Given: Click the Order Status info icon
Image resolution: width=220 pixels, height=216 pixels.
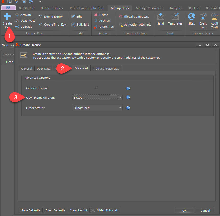Looking at the screenshot, I should [x=128, y=108].
